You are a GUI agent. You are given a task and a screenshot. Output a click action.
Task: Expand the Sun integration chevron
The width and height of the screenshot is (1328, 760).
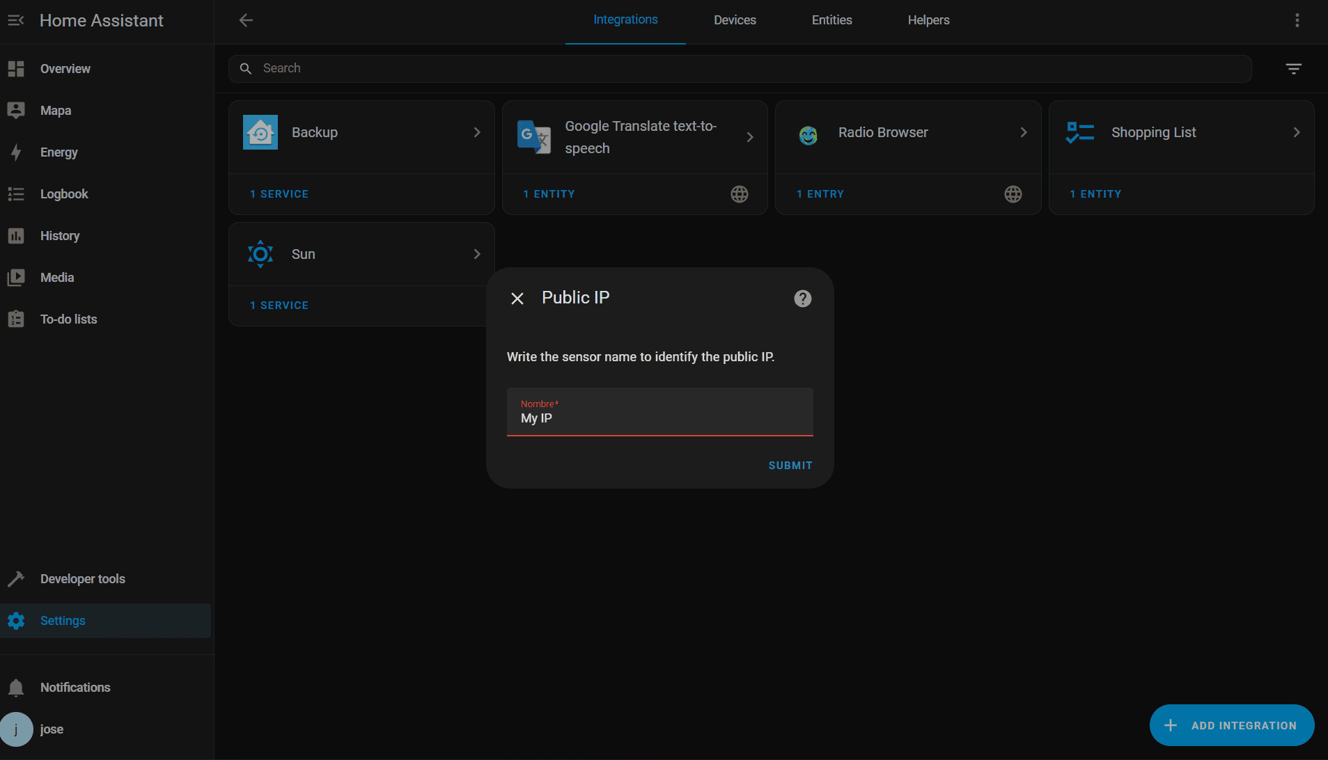(477, 254)
